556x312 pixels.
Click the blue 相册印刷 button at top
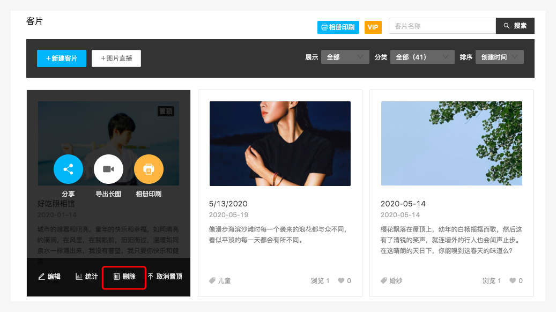pos(338,27)
